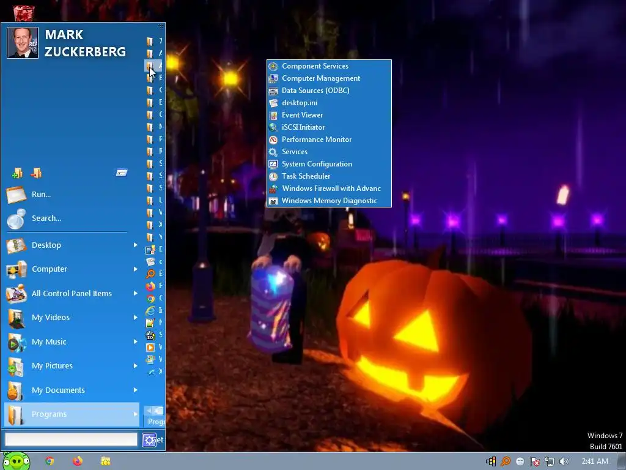626x470 pixels.
Task: Click the My Documents folder icon
Action: tap(16, 390)
